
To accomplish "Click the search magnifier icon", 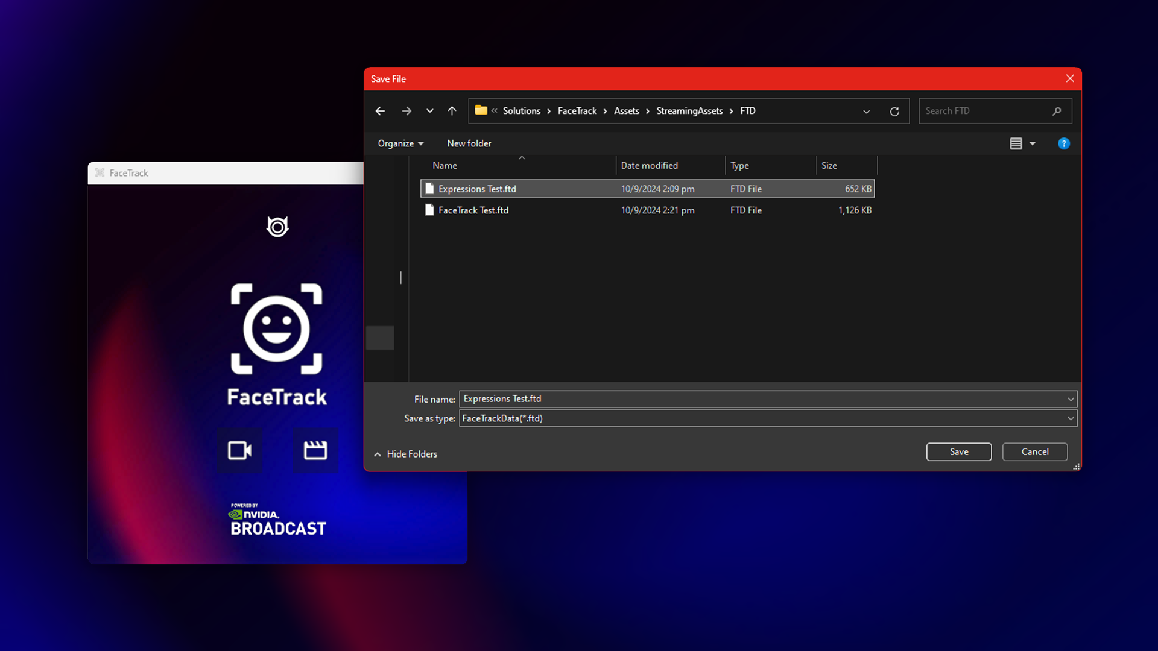I will point(1057,111).
